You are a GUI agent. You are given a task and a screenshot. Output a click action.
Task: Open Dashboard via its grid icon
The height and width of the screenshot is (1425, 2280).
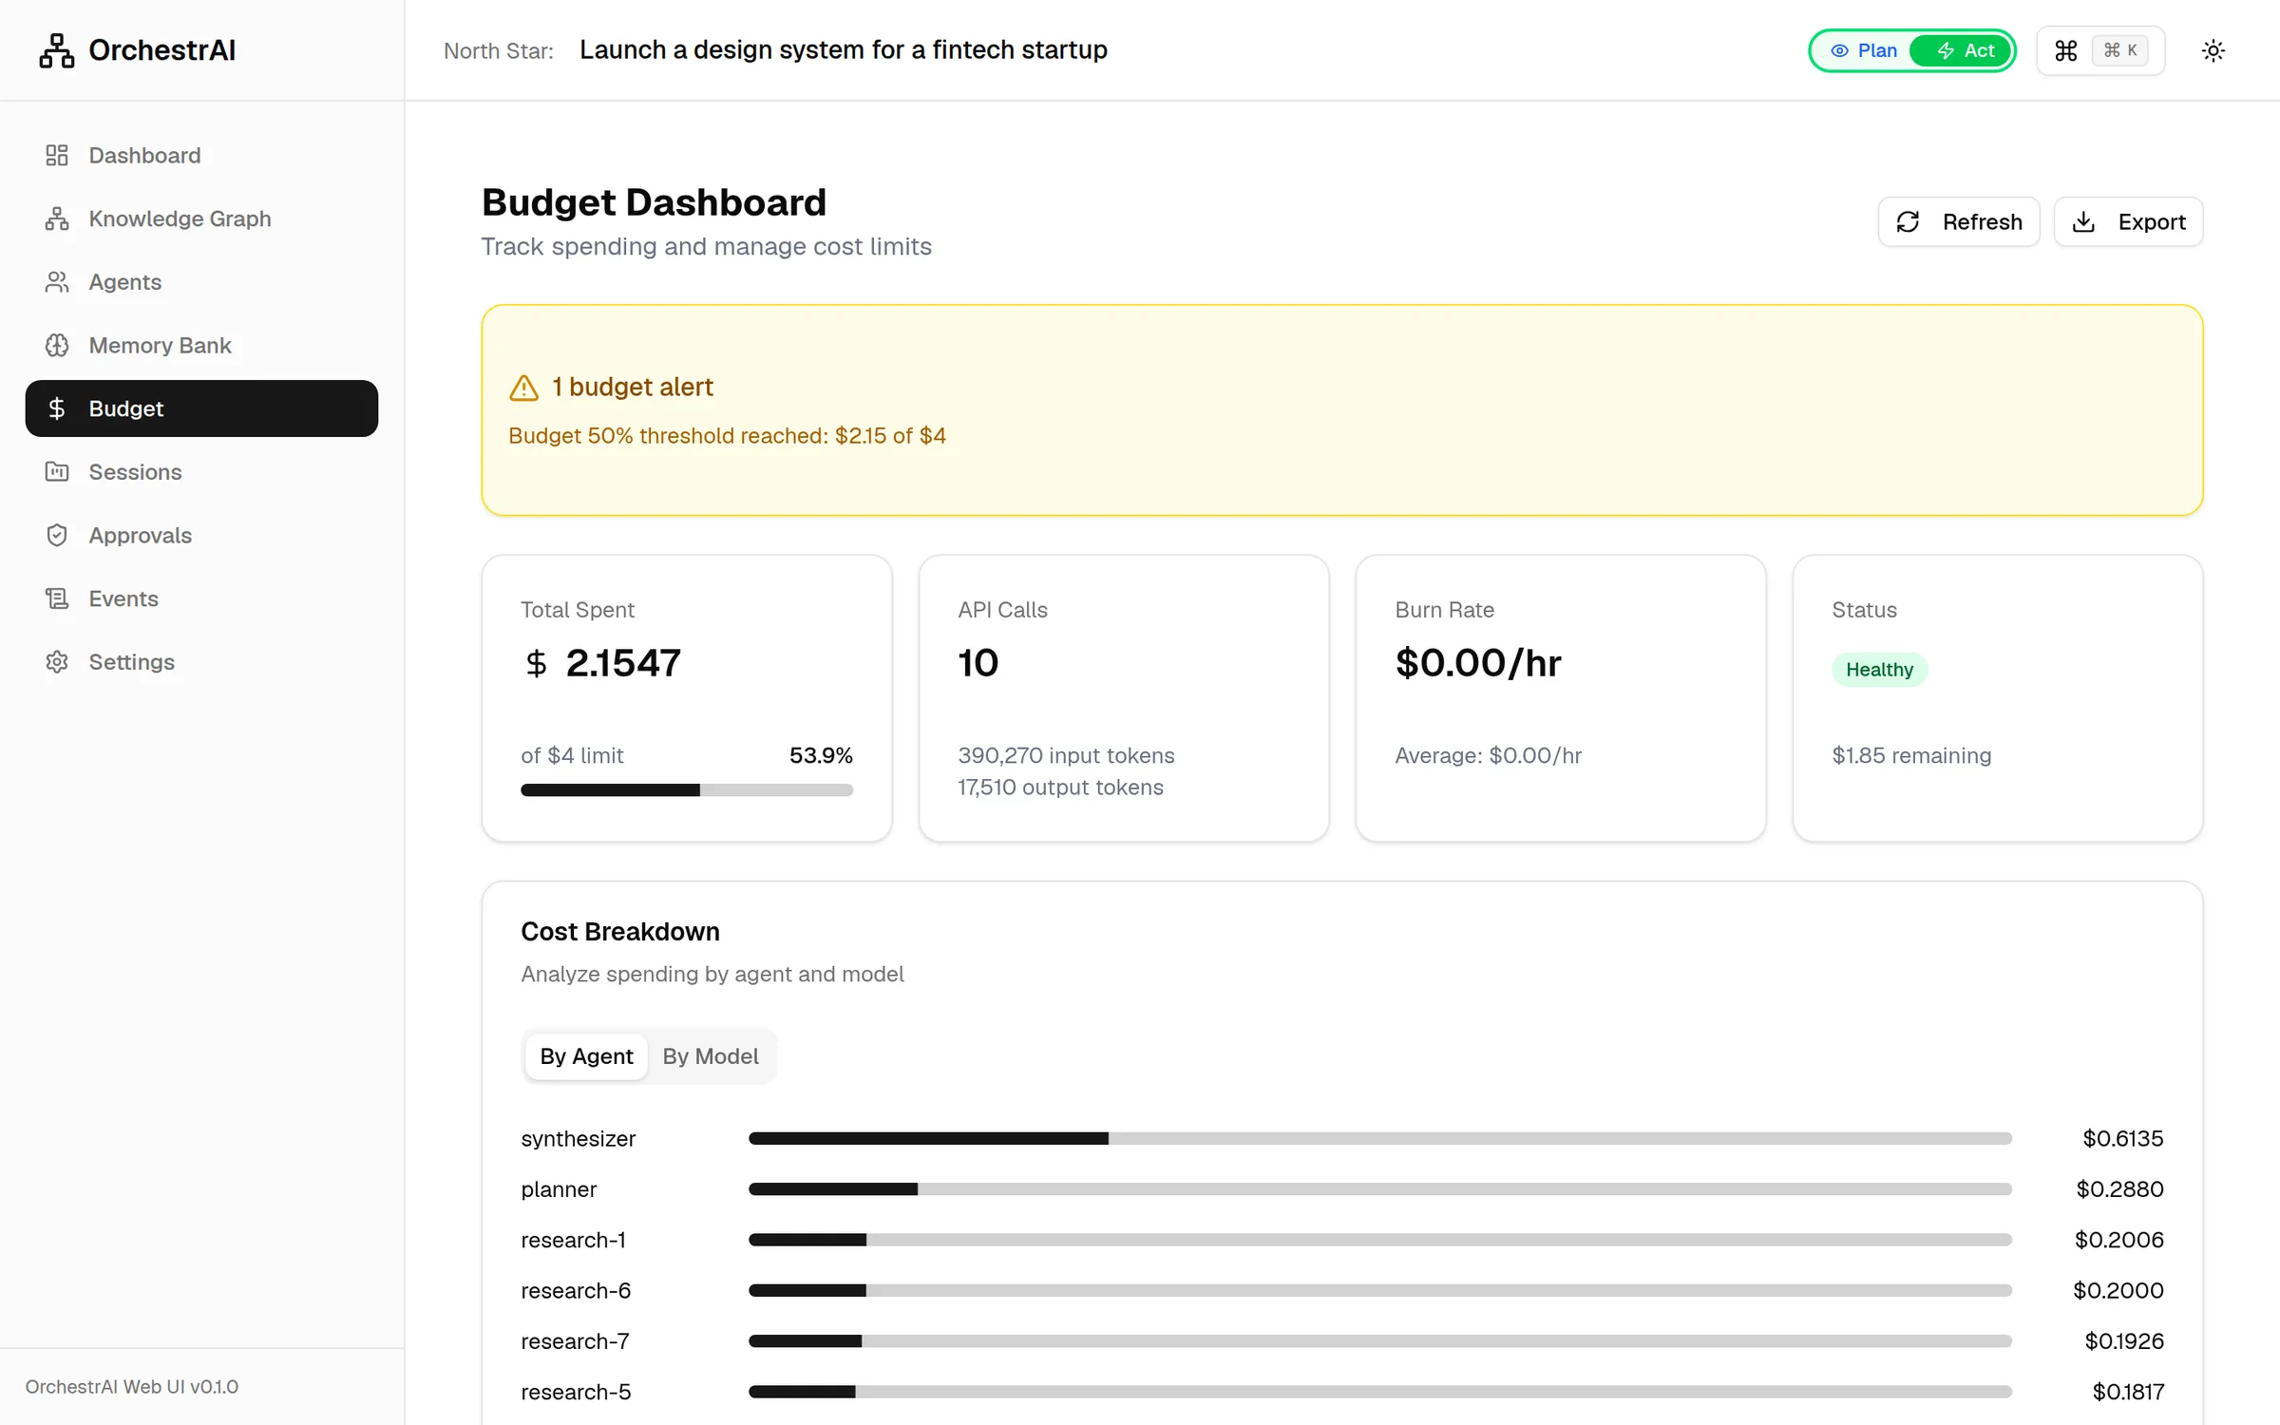click(57, 155)
